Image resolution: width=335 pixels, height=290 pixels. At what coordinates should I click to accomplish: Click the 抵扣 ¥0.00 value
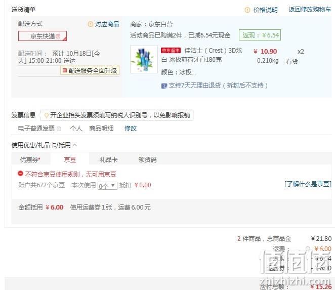click(143, 185)
